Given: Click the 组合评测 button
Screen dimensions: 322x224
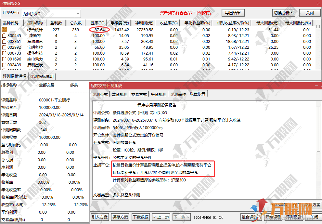Looking at the screenshot, I should pyautogui.click(x=251, y=217).
